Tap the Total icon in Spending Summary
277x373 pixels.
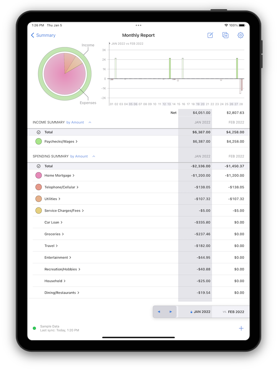(x=38, y=166)
